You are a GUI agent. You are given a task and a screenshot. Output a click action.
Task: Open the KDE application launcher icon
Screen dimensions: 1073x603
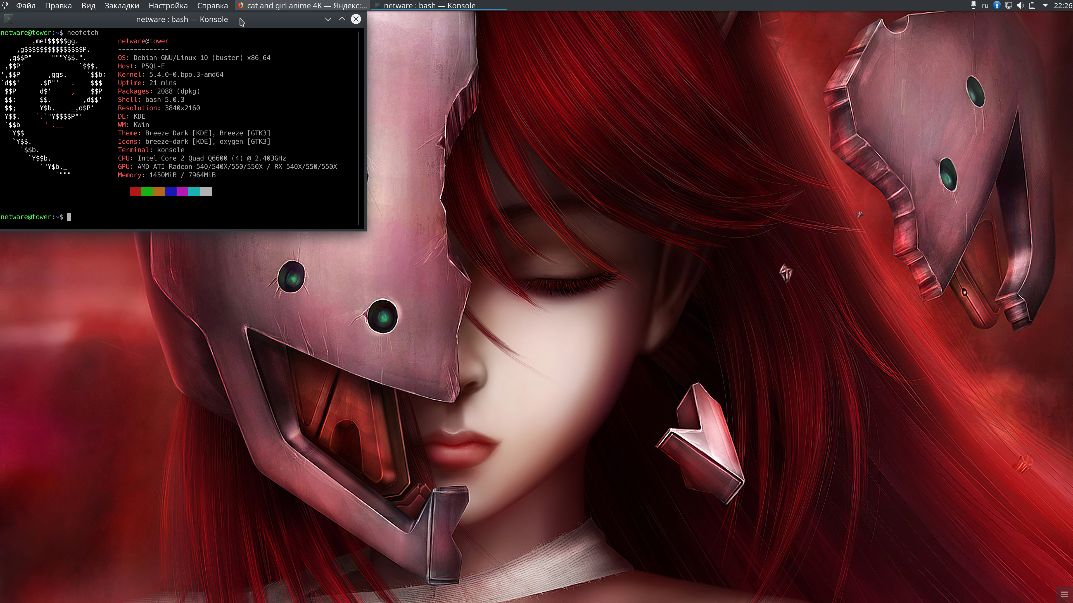(x=5, y=5)
